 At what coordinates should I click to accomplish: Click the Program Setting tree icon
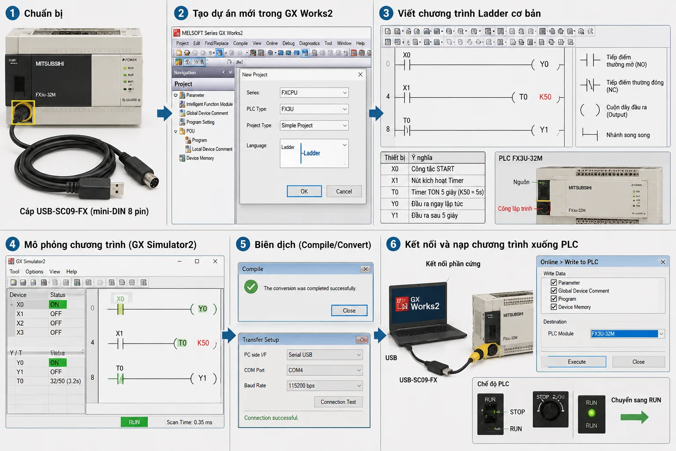(x=182, y=122)
